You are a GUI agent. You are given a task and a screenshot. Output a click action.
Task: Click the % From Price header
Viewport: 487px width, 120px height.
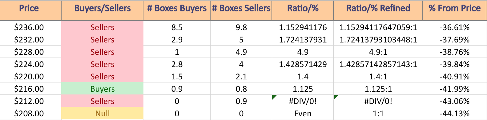click(455, 10)
